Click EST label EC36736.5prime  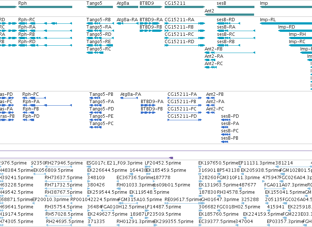pos(135,178)
